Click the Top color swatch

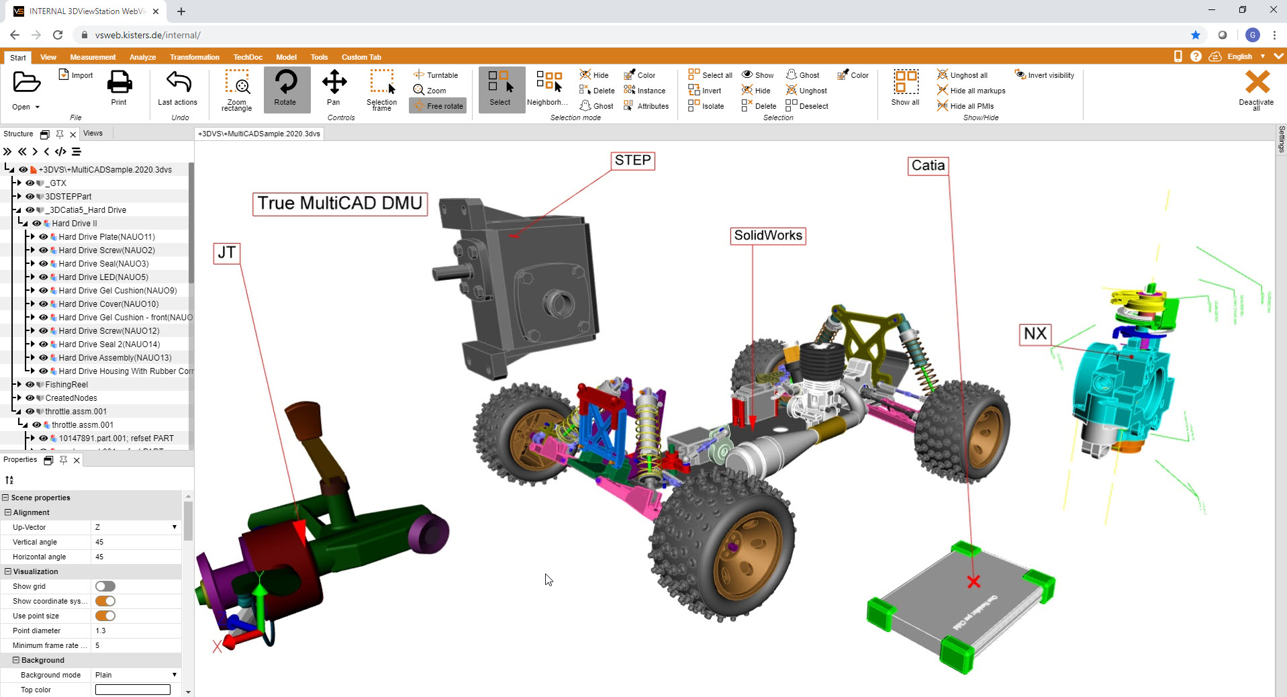(133, 690)
